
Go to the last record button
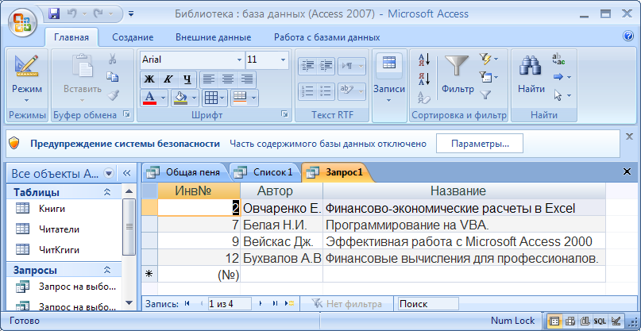click(x=275, y=304)
